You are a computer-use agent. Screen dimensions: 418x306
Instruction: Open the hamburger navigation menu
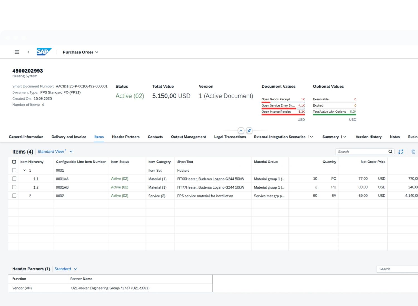click(x=17, y=52)
